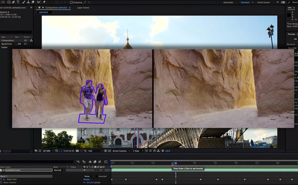
Task: Select the Mask 1 row
Action: tap(26, 176)
